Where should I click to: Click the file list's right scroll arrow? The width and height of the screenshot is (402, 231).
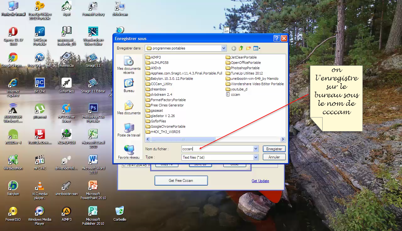tap(283, 139)
